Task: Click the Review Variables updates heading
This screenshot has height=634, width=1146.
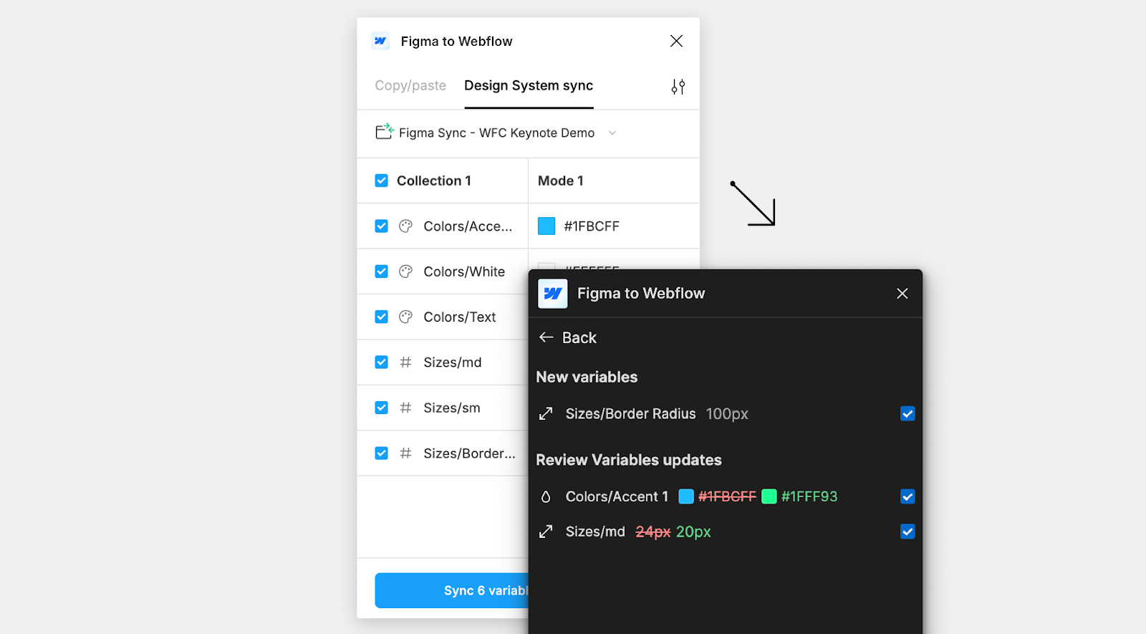Action: coord(629,460)
